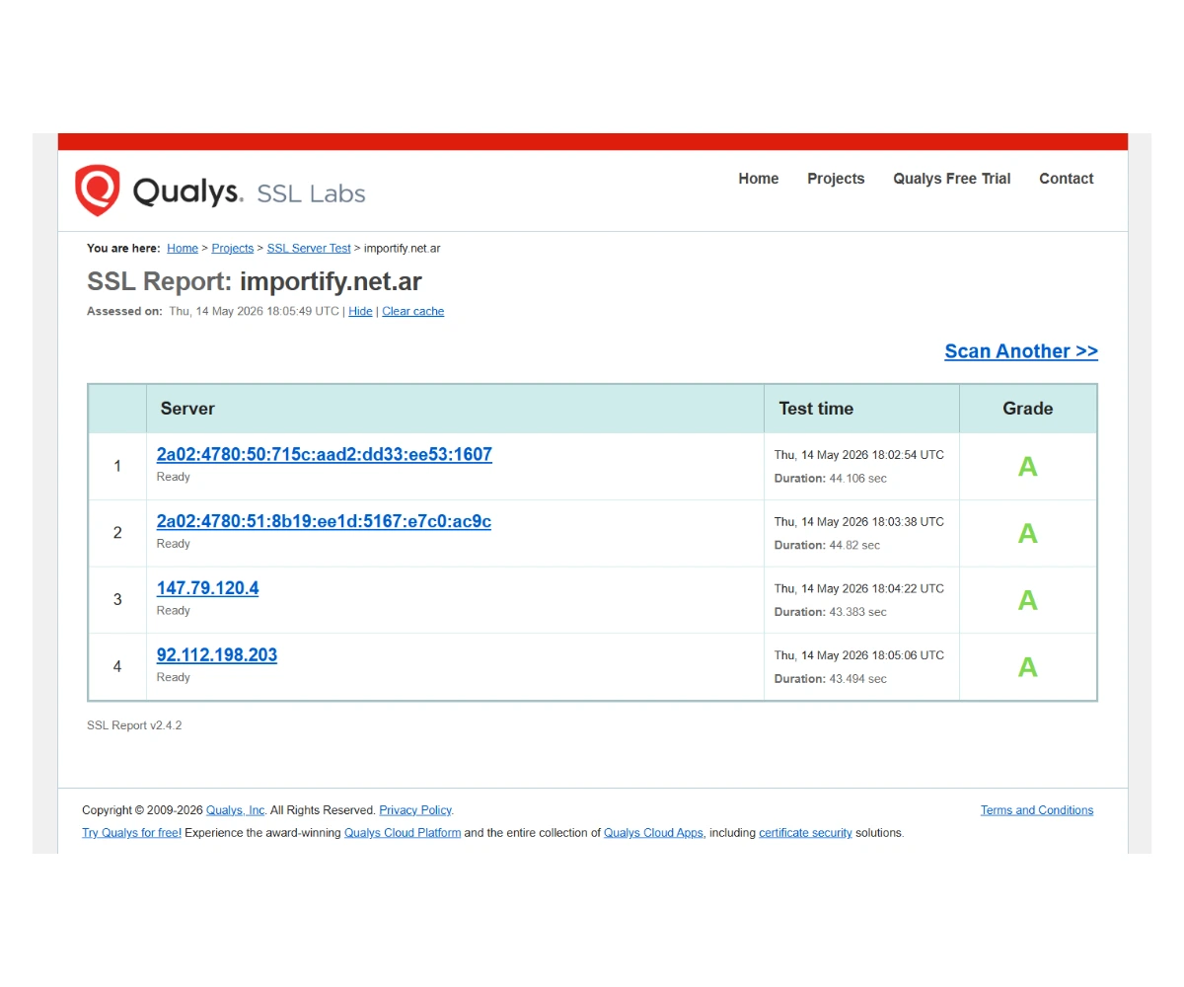The height and width of the screenshot is (987, 1184).
Task: Open the Privacy Policy link
Action: pos(415,810)
